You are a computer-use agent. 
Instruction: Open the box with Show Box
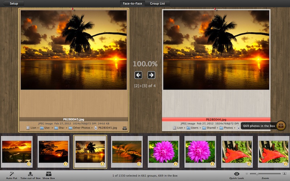coord(49,174)
